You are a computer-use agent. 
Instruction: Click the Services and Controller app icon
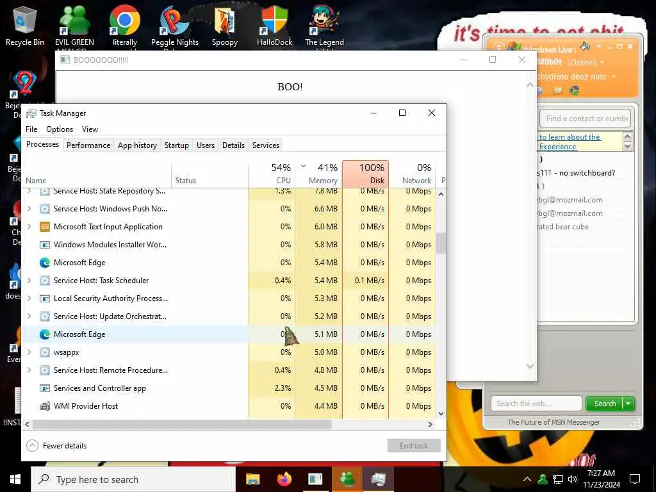(x=45, y=388)
